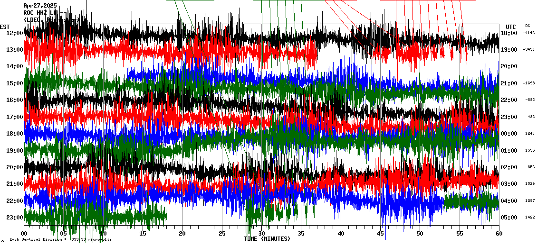
Task: Select the 45 minute axis tick
Action: [380, 234]
